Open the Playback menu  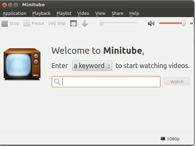(41, 13)
